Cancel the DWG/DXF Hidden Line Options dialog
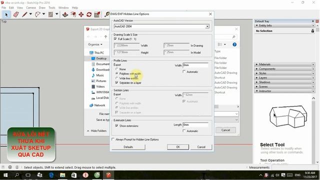320x180 pixels. click(x=201, y=147)
